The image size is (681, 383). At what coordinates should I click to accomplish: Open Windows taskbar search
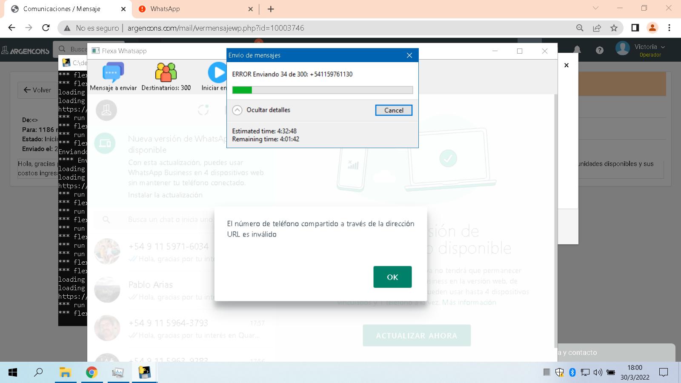point(38,373)
